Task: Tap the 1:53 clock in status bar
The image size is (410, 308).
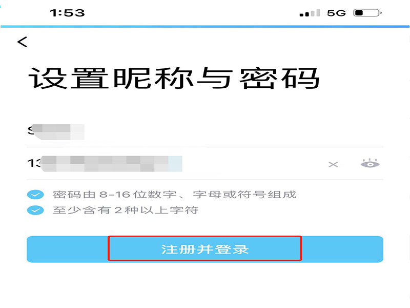Action: (x=67, y=13)
